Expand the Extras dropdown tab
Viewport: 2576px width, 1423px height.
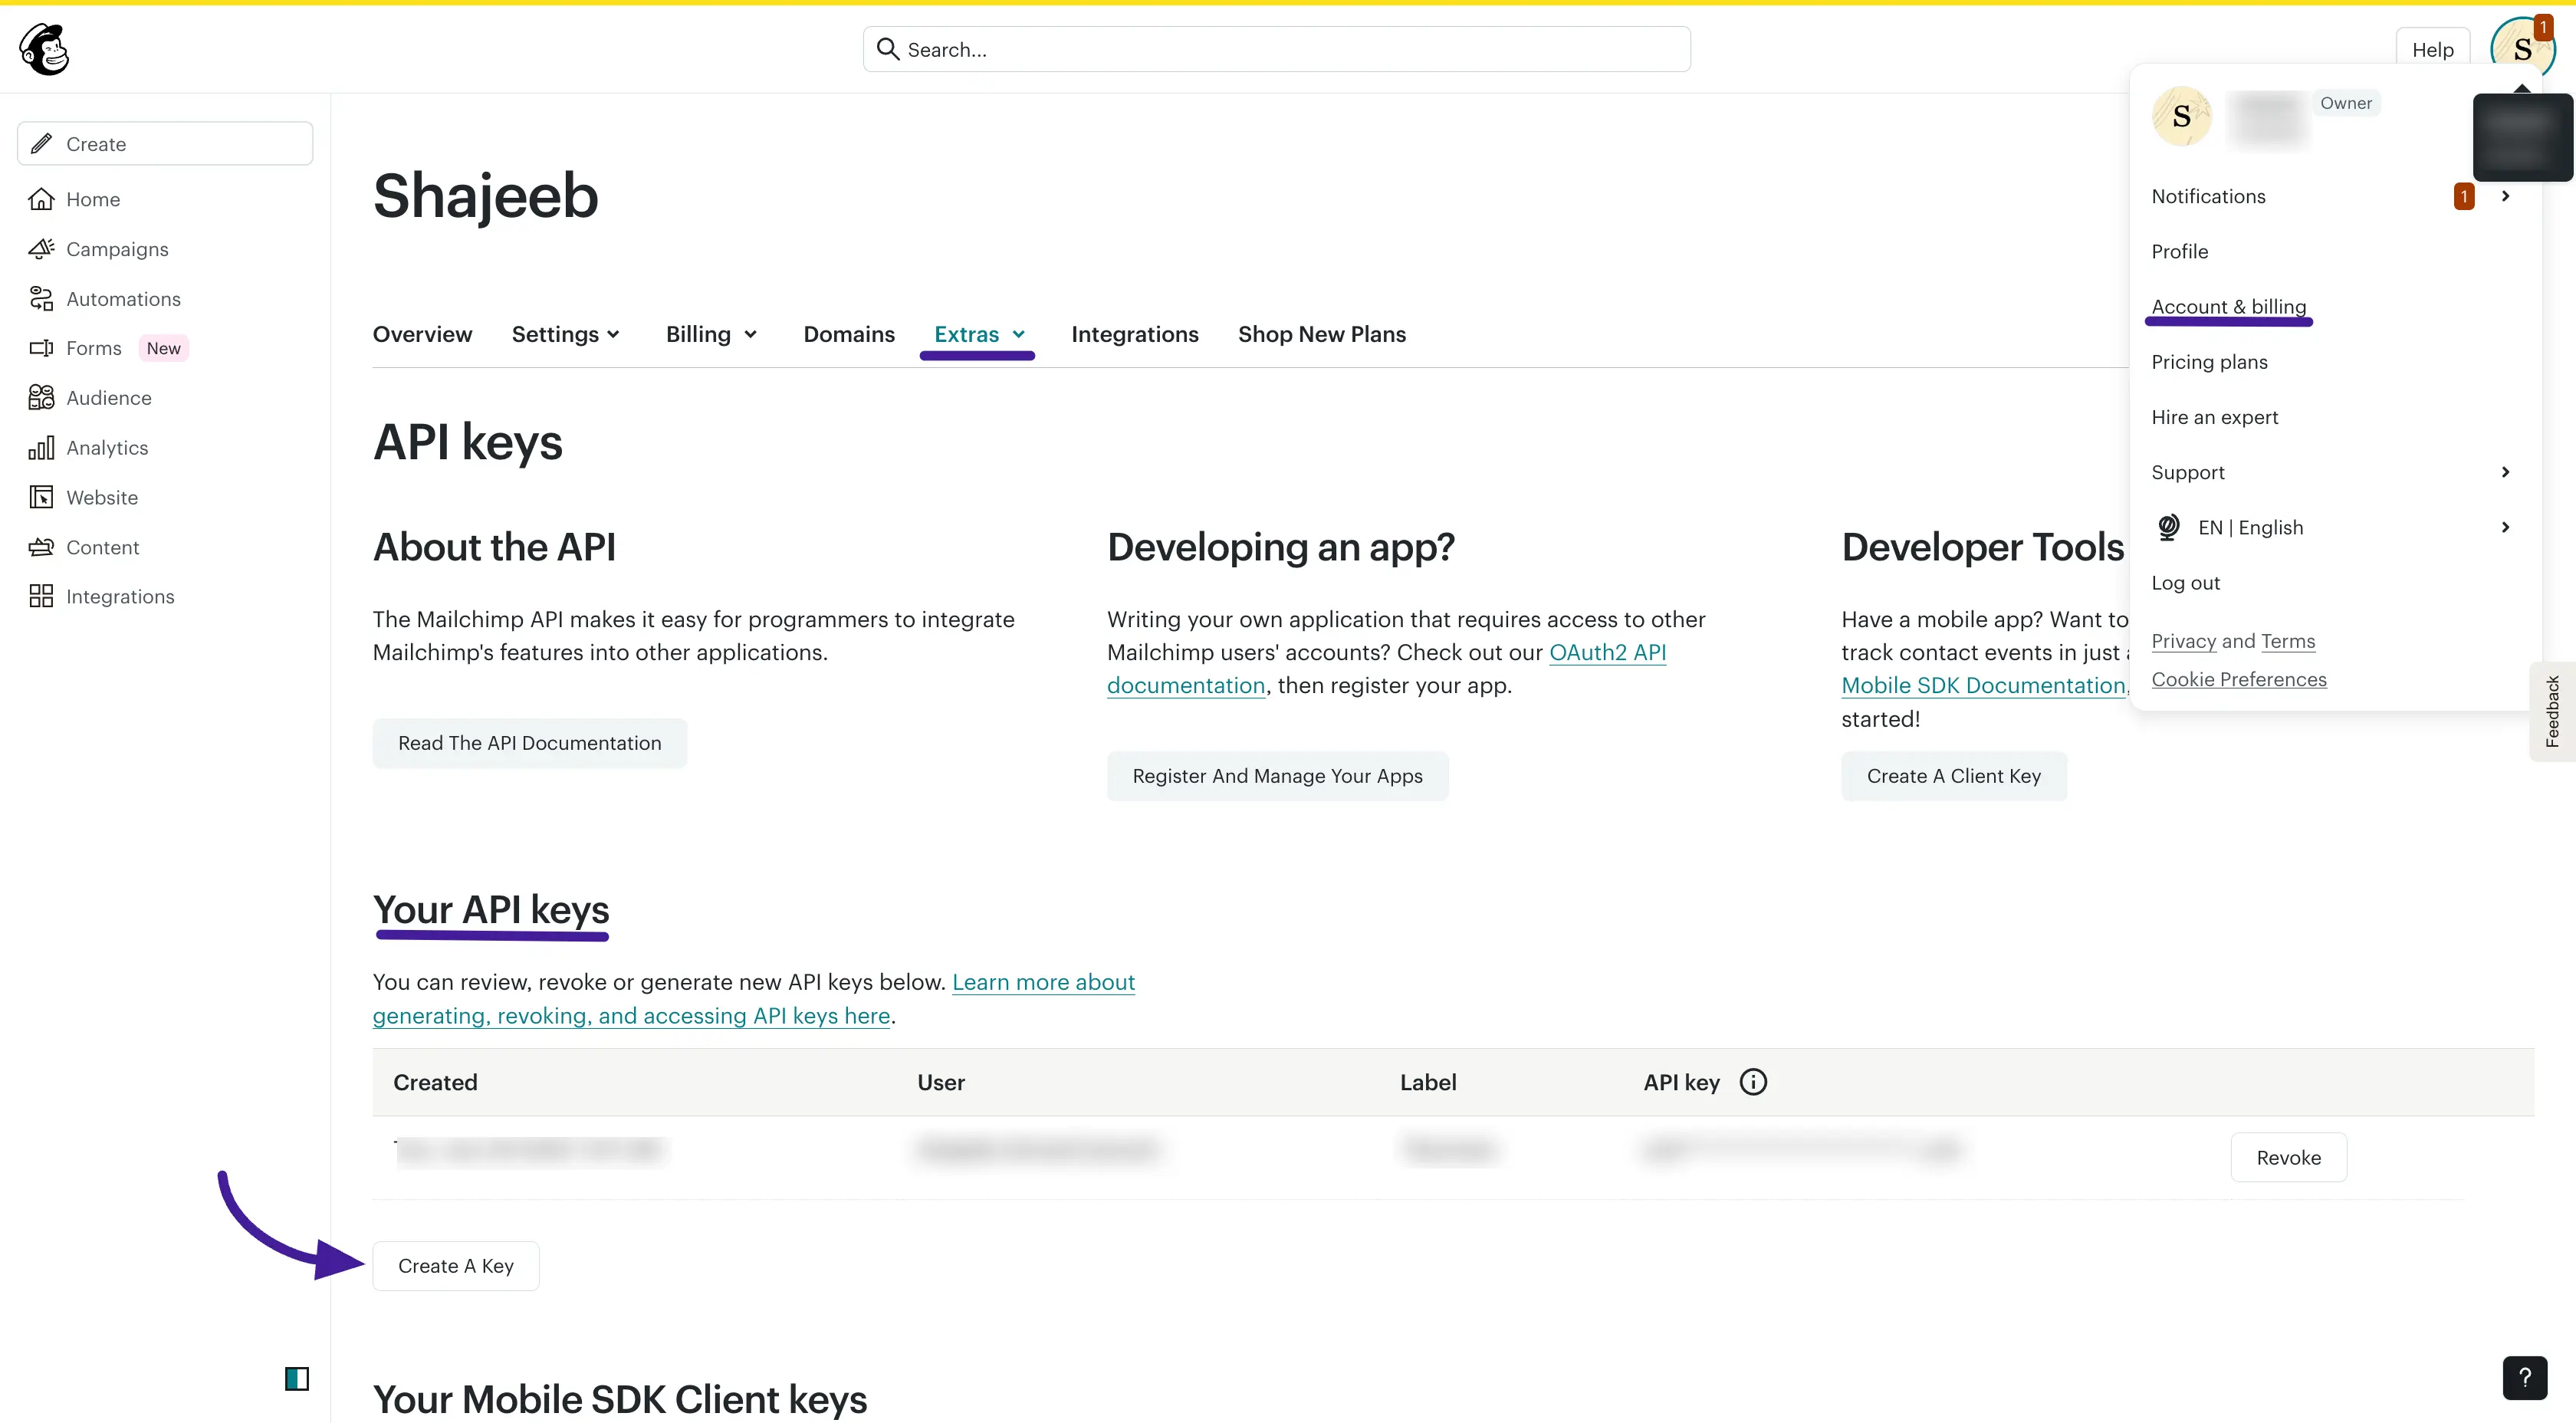978,334
